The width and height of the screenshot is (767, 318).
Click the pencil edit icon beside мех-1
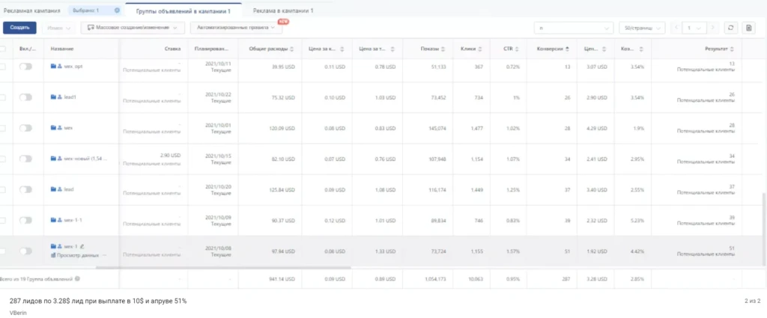[82, 246]
